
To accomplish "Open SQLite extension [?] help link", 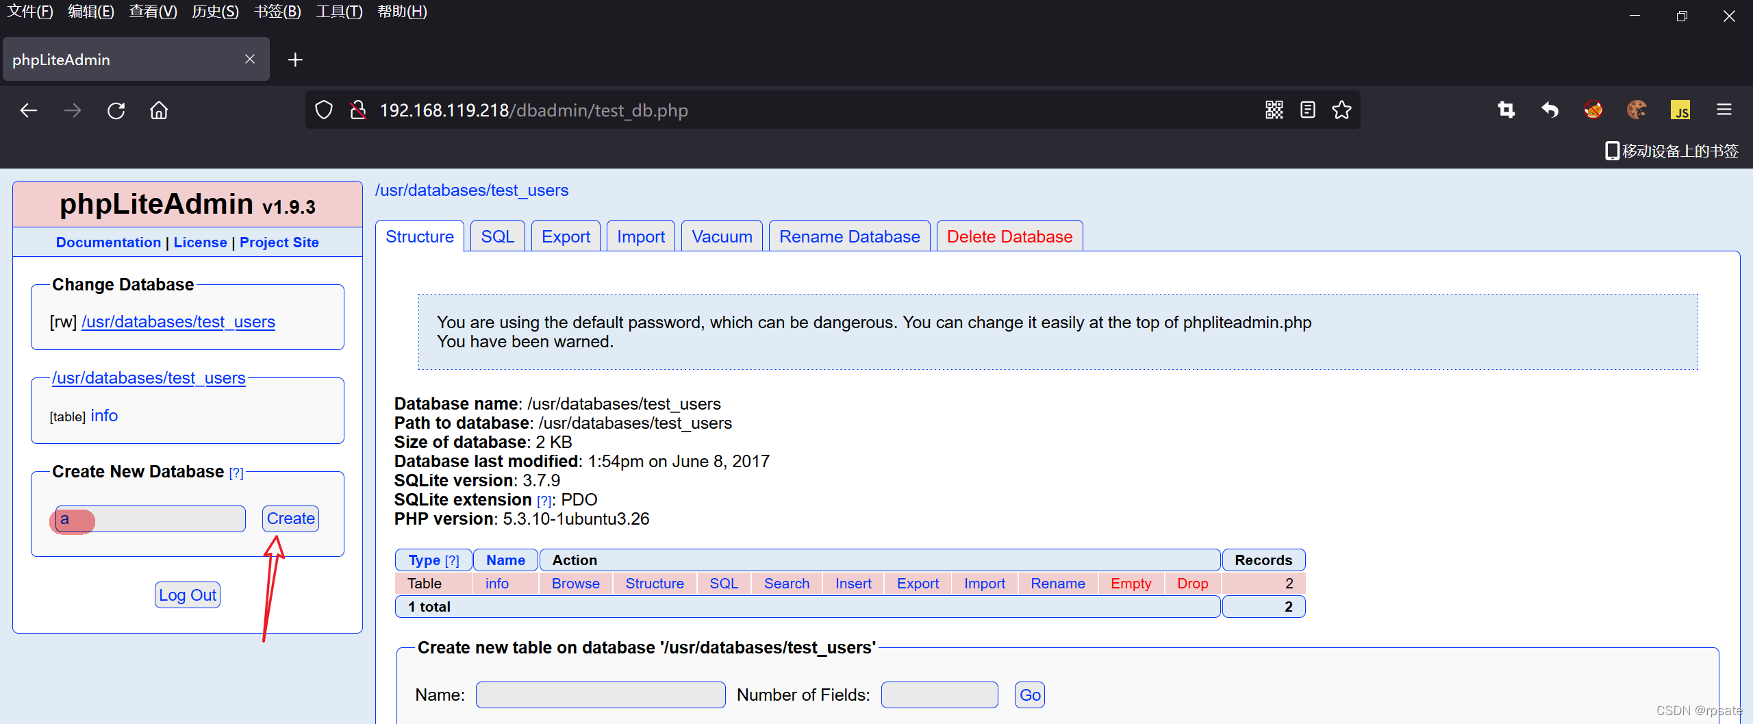I will point(544,501).
